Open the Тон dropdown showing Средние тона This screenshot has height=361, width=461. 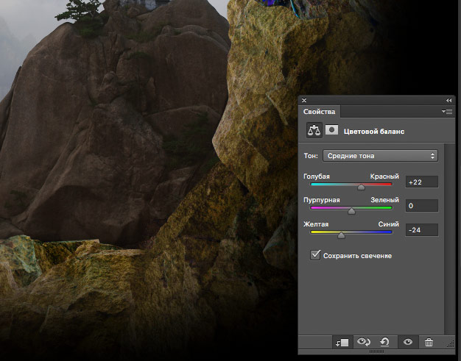(x=380, y=156)
